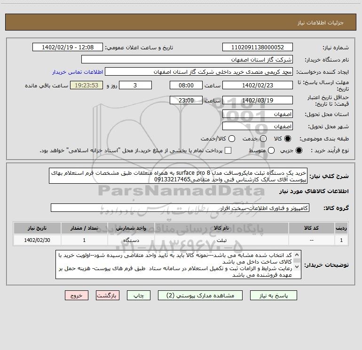This screenshot has width=362, height=350.
Task: Click the تاریخ نیاز column header
Action: (37, 228)
